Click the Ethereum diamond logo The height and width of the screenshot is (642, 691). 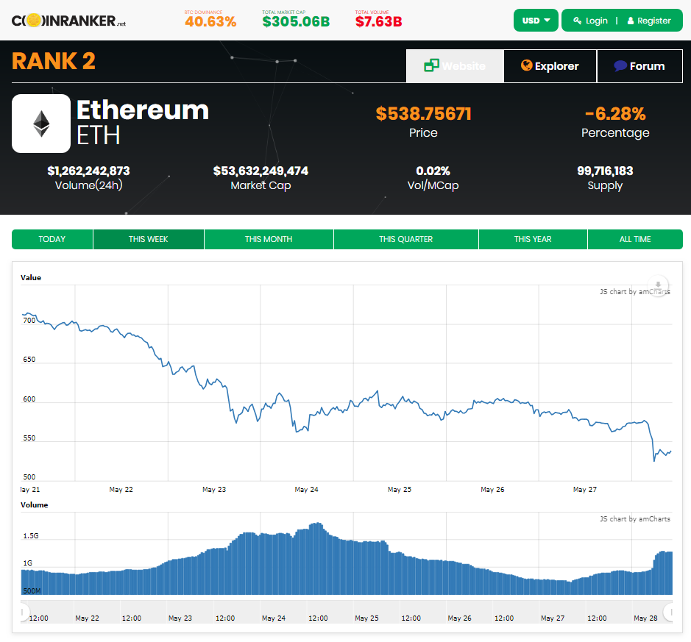tap(41, 124)
